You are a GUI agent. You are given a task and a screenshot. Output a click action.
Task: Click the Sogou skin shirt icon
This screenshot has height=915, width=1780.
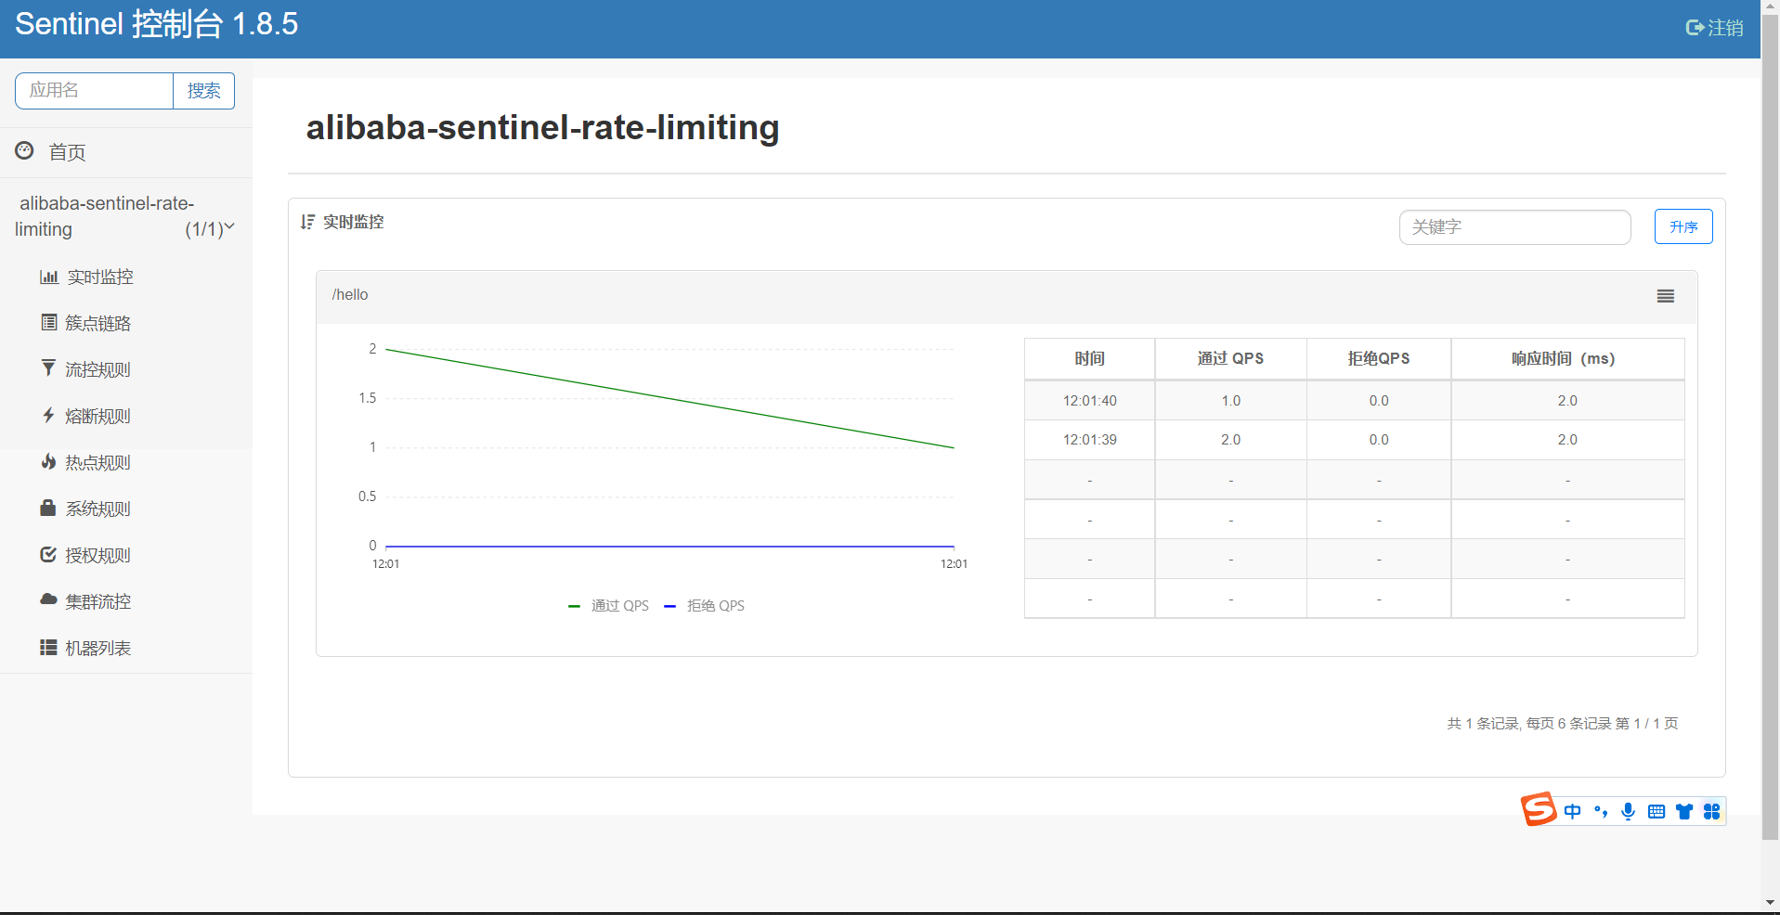pos(1684,812)
